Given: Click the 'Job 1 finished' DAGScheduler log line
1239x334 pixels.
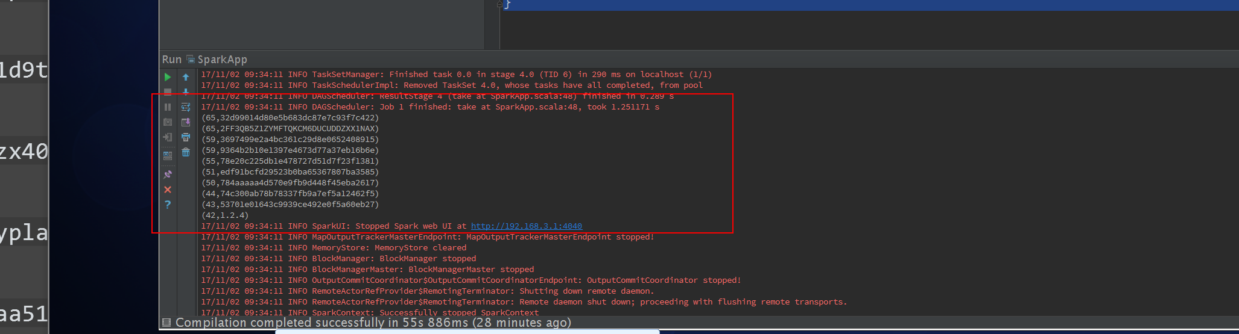Looking at the screenshot, I should [x=430, y=107].
